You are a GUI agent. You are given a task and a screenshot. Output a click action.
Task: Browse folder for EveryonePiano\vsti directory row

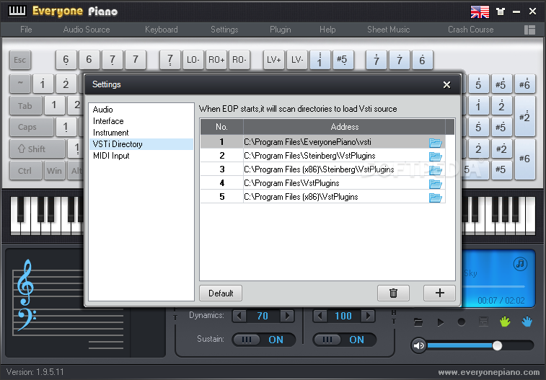click(x=435, y=142)
